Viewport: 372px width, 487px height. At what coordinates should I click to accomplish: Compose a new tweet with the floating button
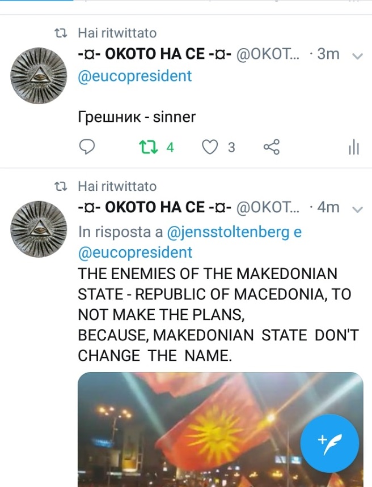click(329, 443)
